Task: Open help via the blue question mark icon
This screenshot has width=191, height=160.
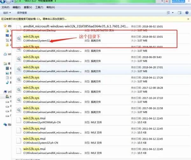Action: click(x=187, y=12)
